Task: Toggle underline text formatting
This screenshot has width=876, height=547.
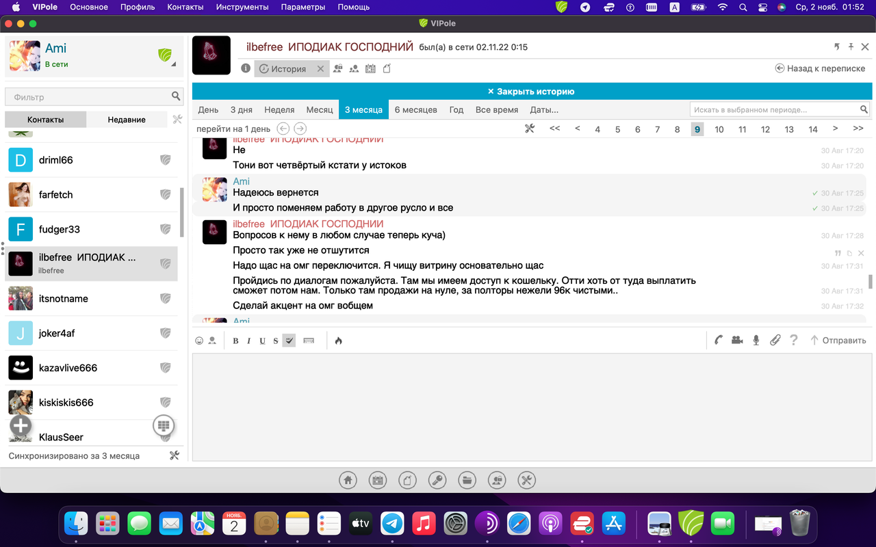Action: 262,341
